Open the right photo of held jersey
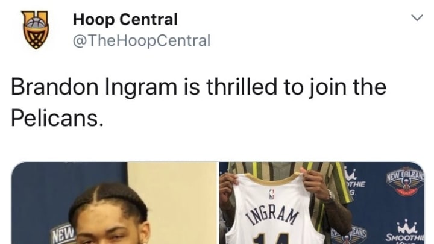The image size is (434, 244). click(322, 203)
